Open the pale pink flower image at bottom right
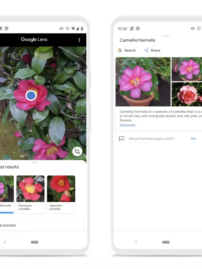 pos(187,94)
